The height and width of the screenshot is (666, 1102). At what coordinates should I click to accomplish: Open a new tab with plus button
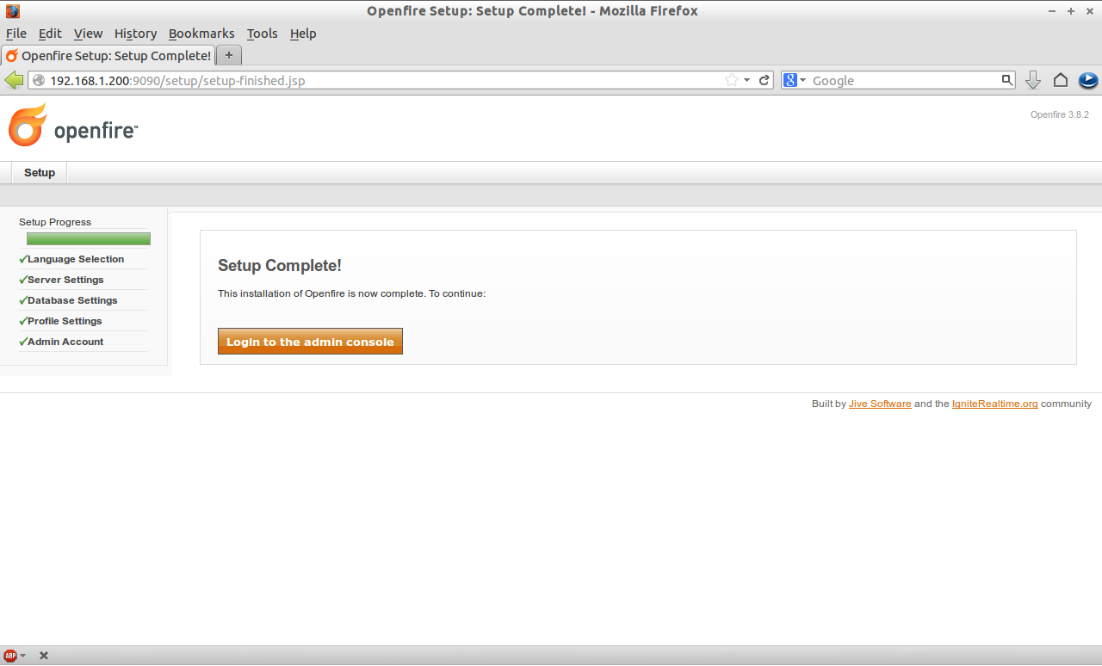[x=228, y=55]
